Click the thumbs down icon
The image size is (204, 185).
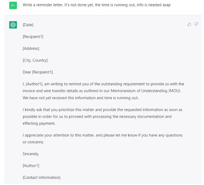tap(196, 24)
